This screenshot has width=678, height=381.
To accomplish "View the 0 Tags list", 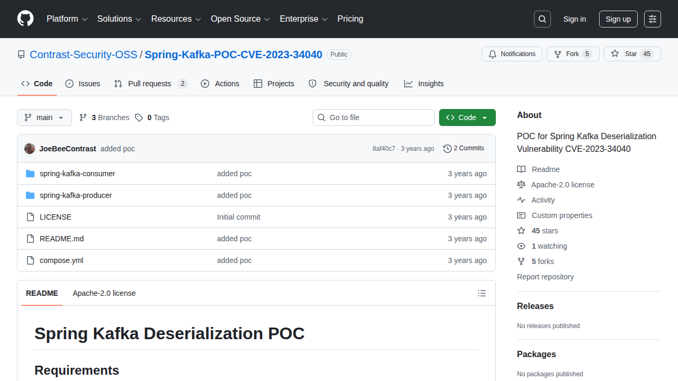I will pyautogui.click(x=152, y=117).
